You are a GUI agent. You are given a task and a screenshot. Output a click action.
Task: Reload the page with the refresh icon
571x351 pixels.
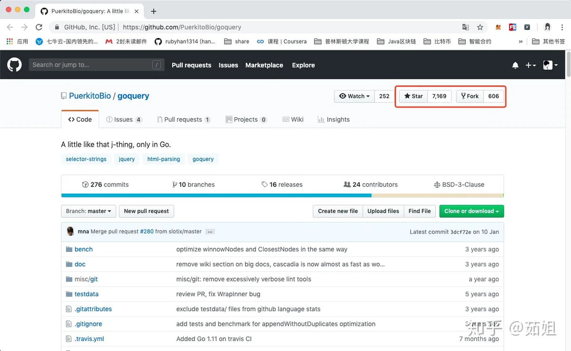point(39,27)
